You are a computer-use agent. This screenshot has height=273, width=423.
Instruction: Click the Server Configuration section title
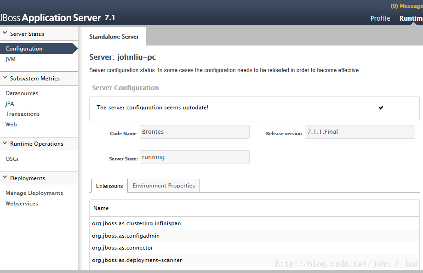click(125, 88)
